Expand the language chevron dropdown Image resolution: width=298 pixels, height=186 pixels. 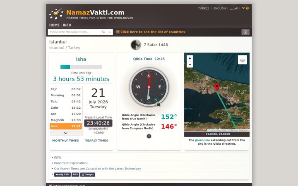coord(243,8)
